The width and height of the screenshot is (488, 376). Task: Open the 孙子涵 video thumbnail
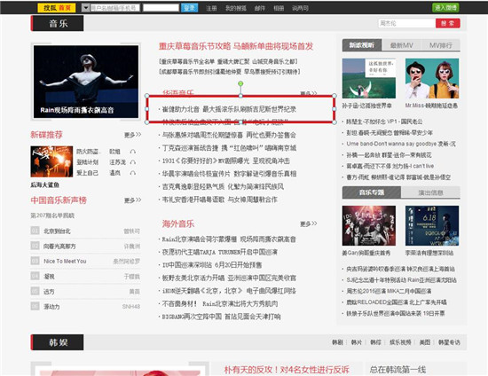(369, 78)
